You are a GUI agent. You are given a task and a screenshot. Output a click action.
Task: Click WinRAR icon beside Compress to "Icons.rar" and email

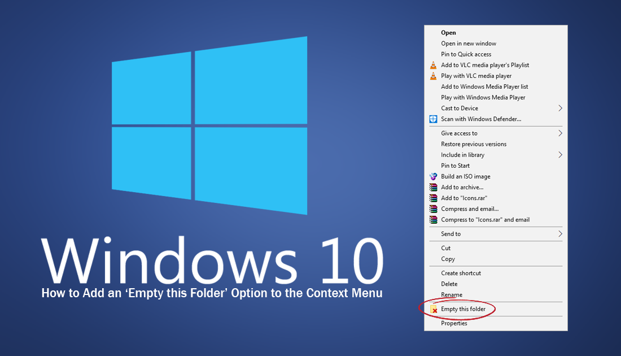(433, 220)
